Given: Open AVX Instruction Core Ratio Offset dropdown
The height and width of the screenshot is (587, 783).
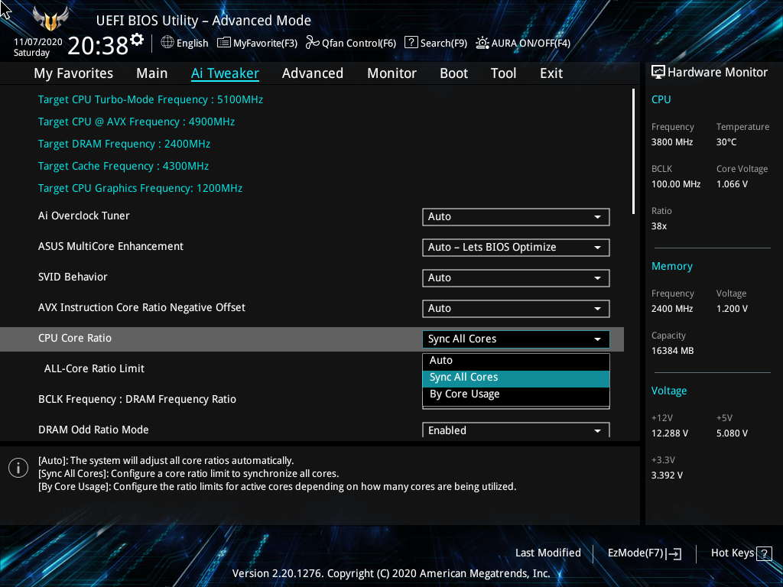Looking at the screenshot, I should click(516, 308).
